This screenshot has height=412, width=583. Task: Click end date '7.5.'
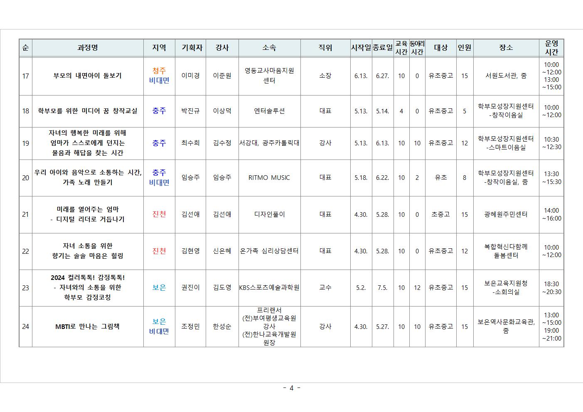click(x=382, y=287)
